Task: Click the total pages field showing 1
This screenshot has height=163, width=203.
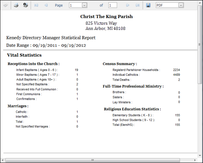Action: [113, 5]
